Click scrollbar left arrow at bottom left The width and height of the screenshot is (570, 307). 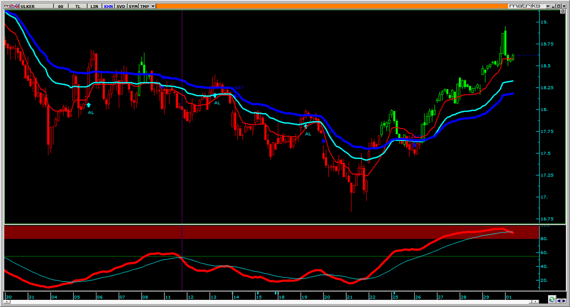click(x=8, y=302)
